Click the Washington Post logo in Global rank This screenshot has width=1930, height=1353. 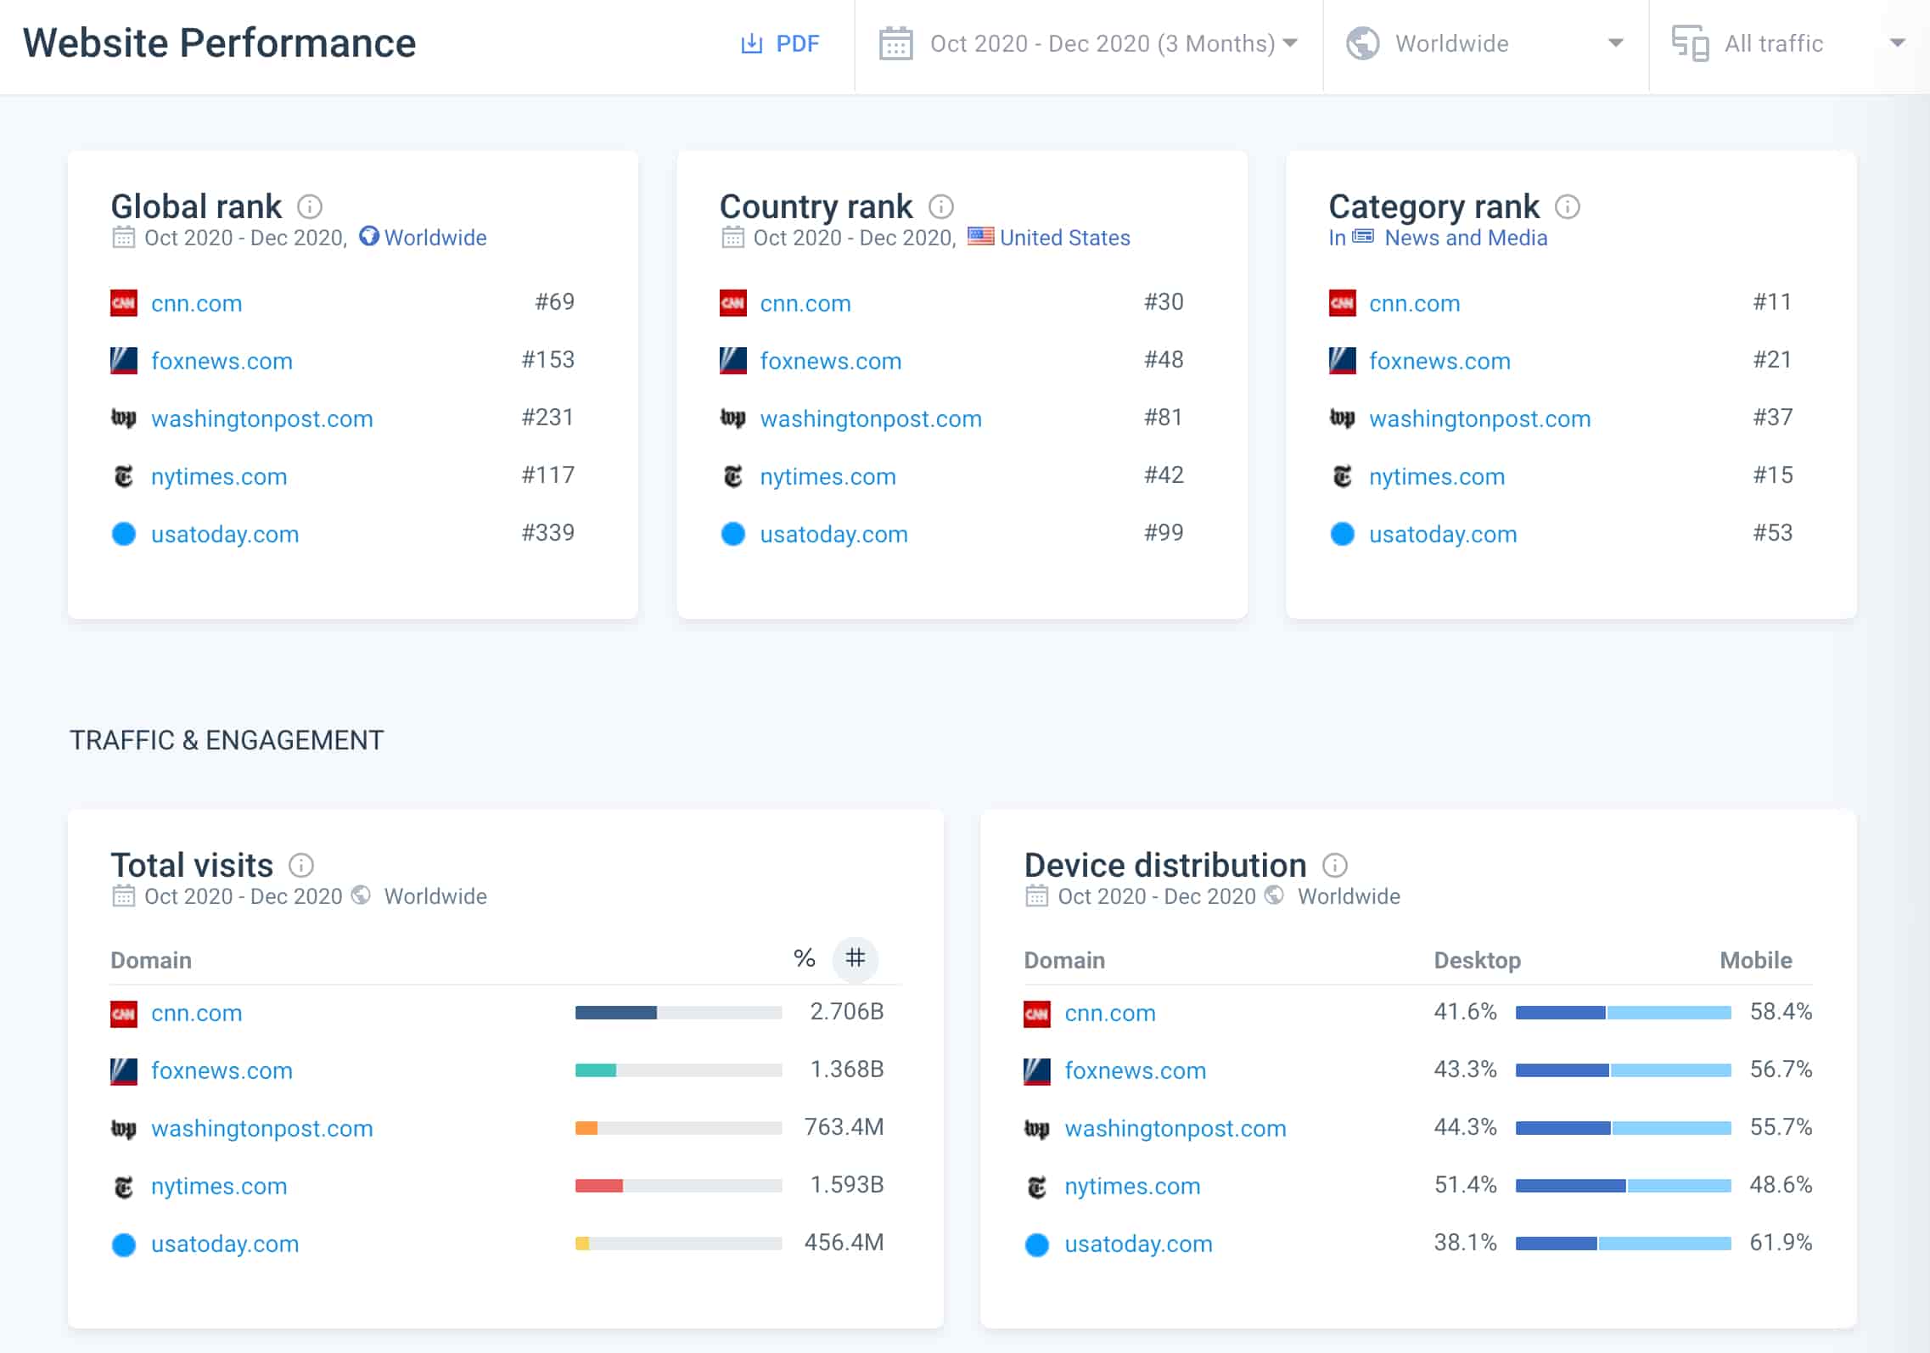(124, 418)
